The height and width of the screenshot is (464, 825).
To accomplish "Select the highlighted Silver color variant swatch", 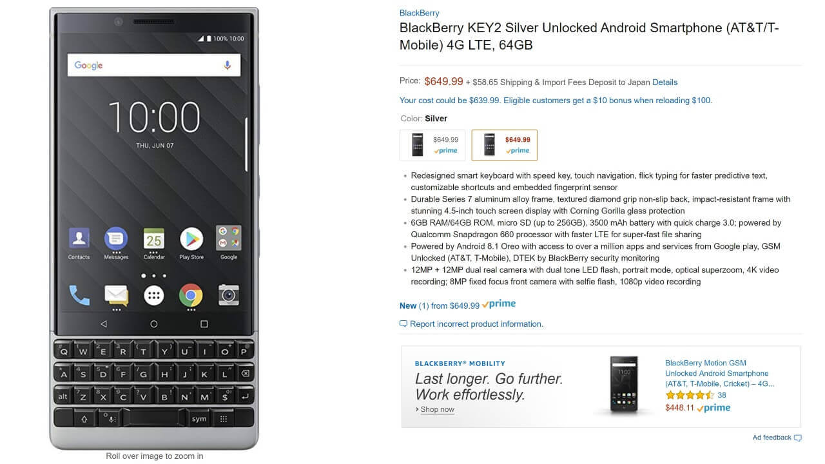I will pos(505,145).
